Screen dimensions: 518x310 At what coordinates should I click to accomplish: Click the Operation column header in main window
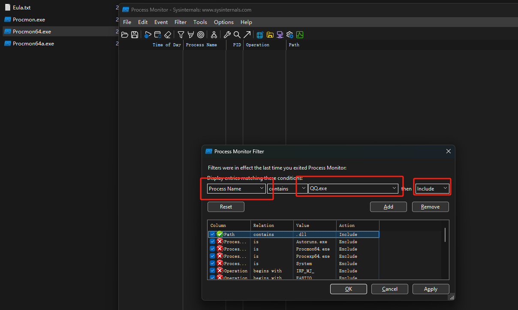pyautogui.click(x=265, y=45)
